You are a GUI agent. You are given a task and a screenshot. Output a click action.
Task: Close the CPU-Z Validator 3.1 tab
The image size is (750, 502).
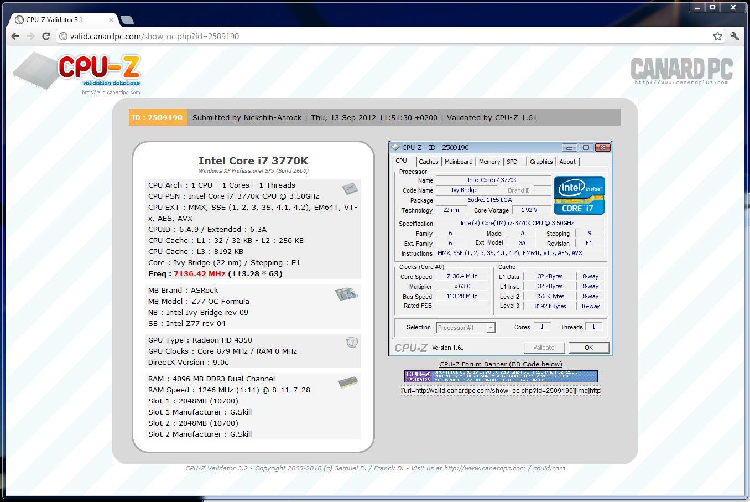point(111,19)
